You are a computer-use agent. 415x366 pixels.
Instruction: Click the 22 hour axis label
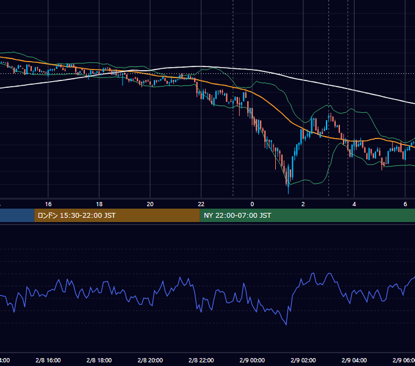click(x=201, y=204)
